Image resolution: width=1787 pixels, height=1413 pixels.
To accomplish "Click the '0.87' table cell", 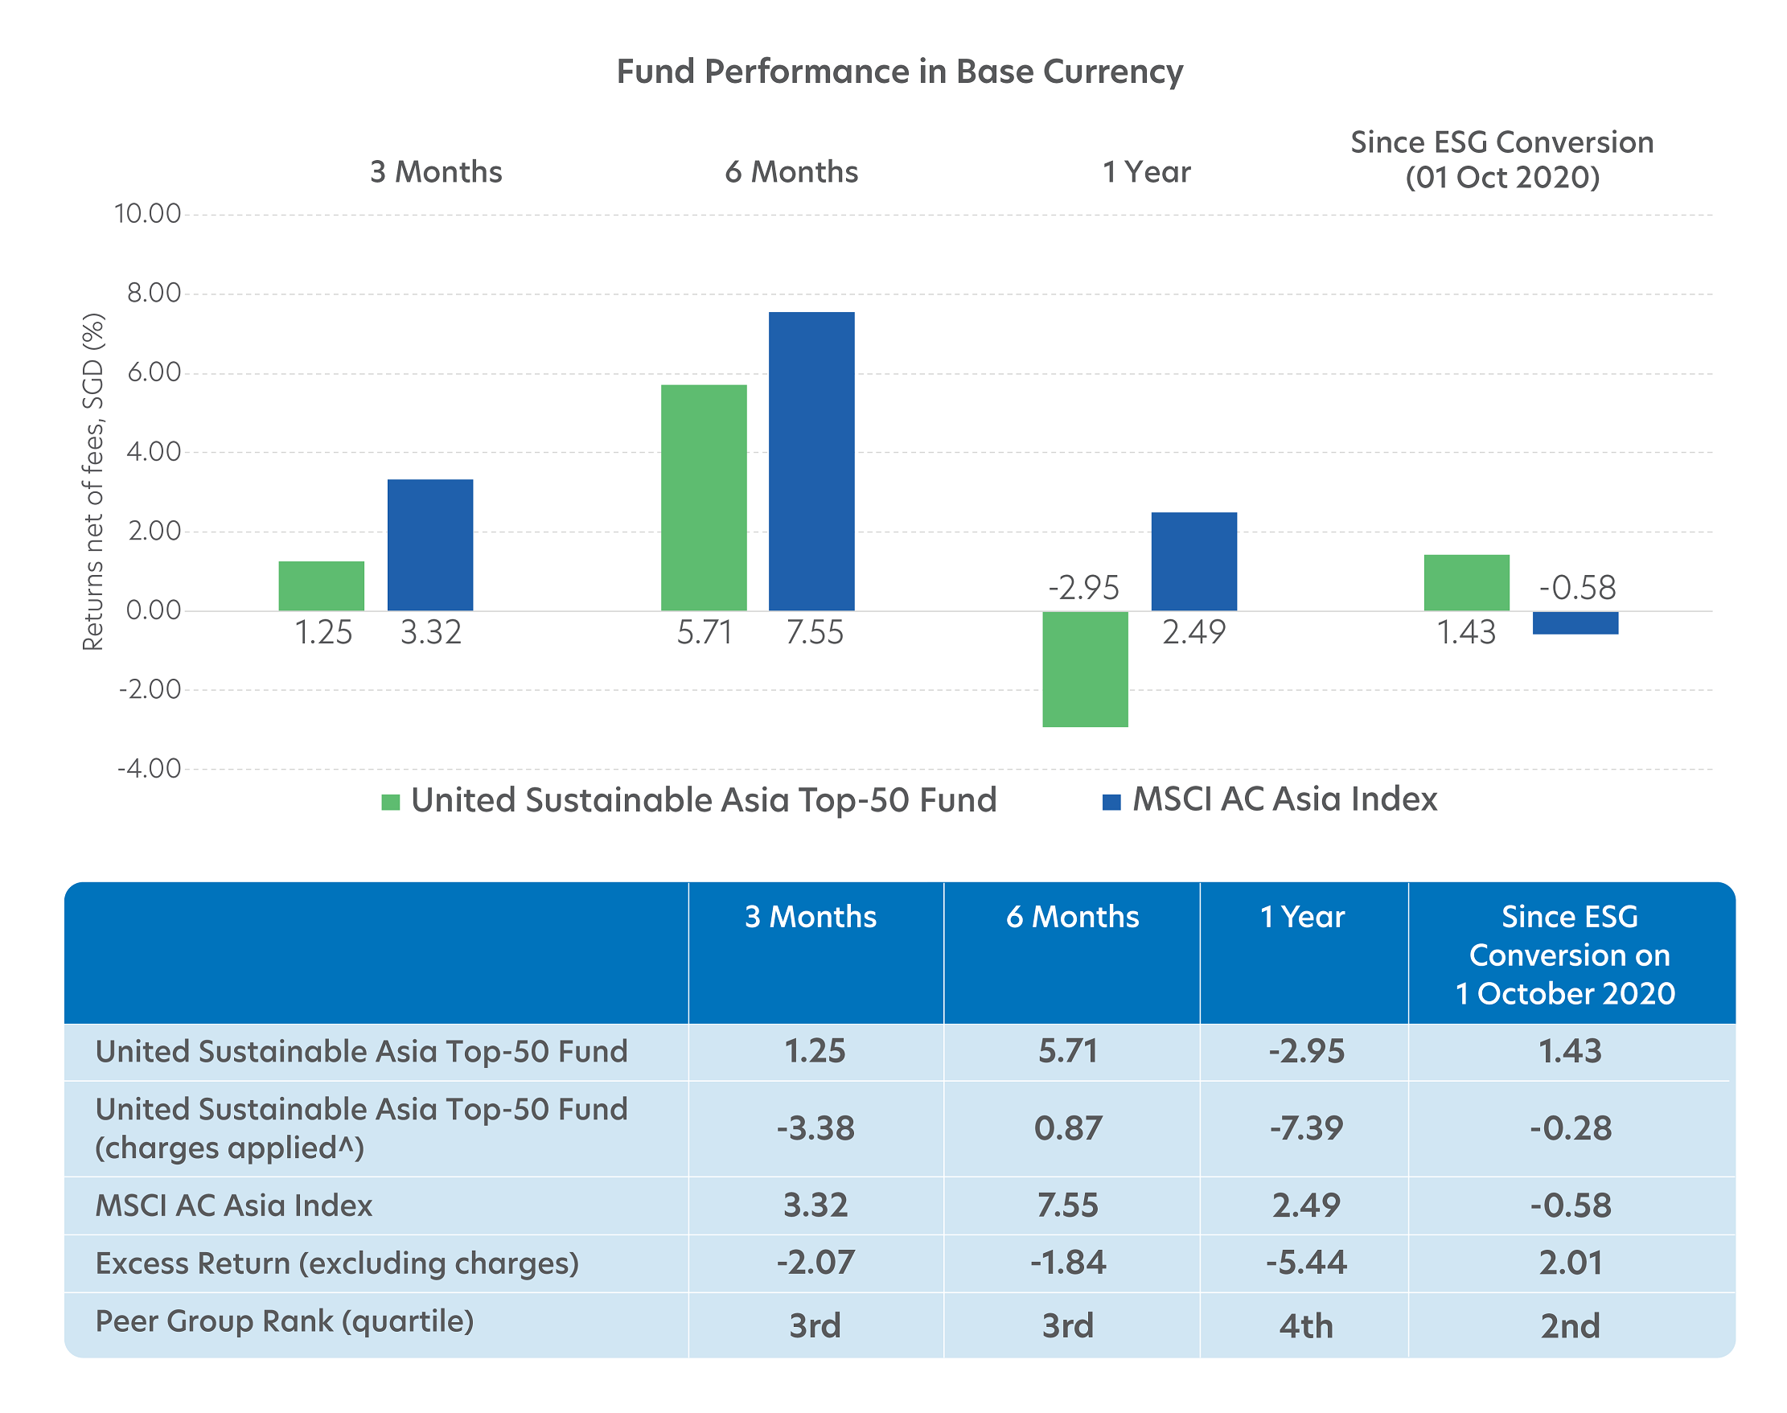I will tap(1068, 1129).
